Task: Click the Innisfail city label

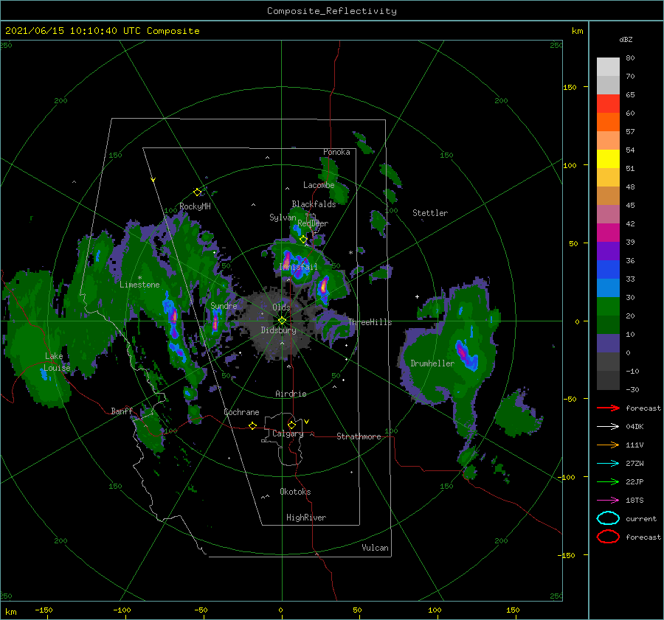Action: 298,267
